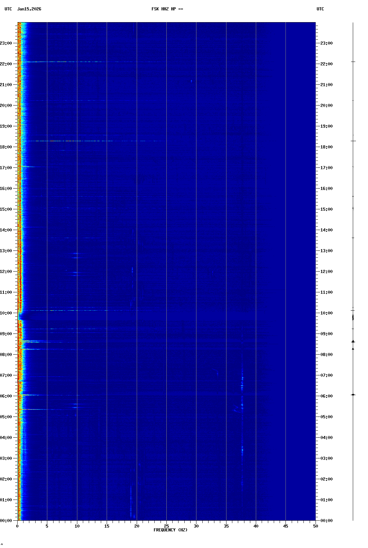Click the 10 tick label on the frequency axis
368x548 pixels.
tap(77, 526)
